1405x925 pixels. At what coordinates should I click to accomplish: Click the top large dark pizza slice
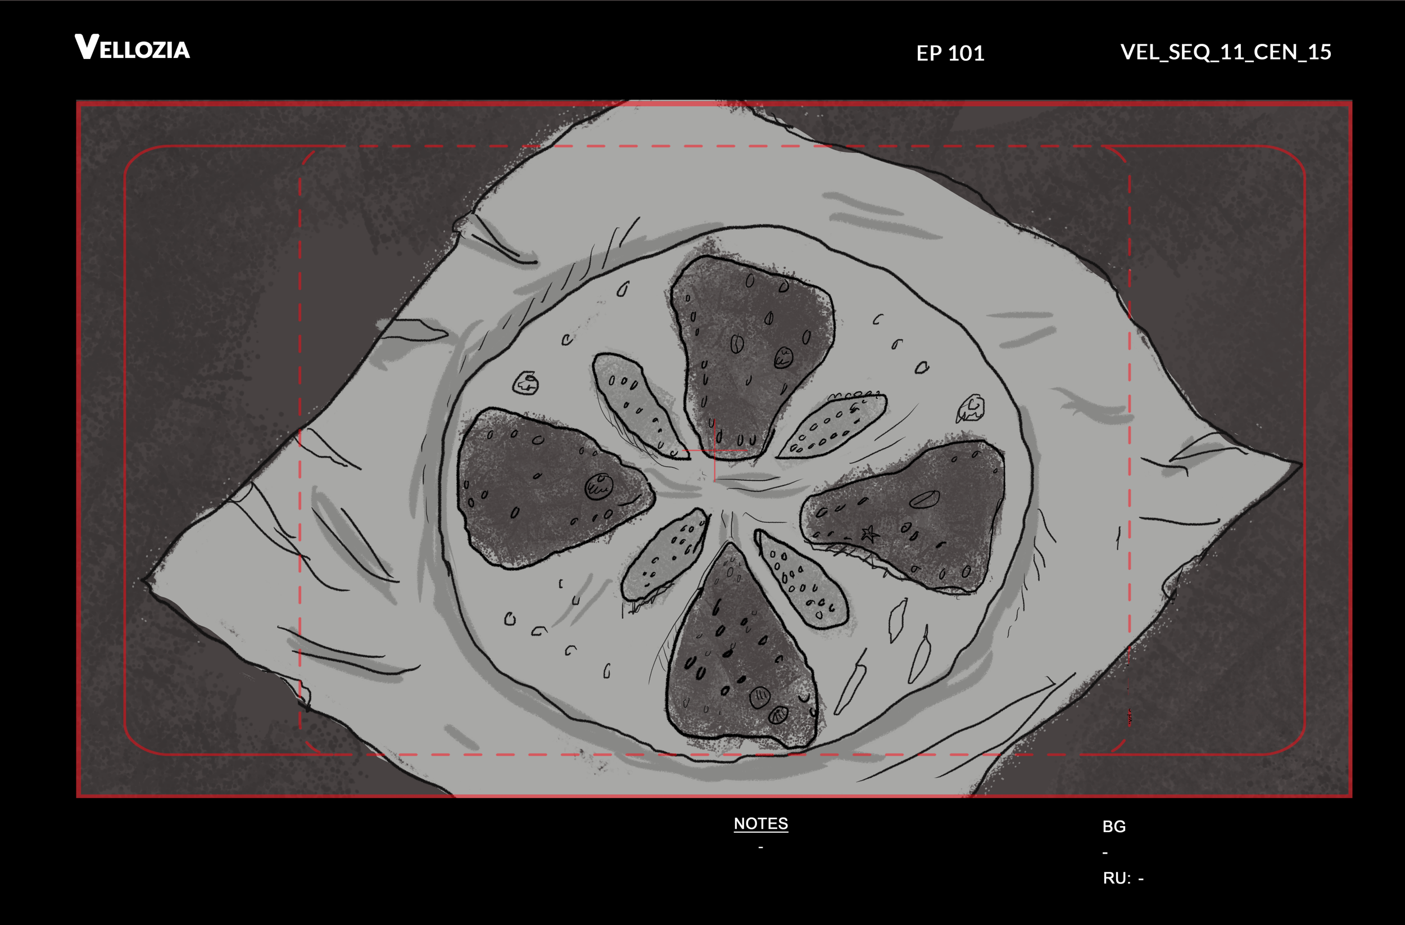[x=748, y=349]
